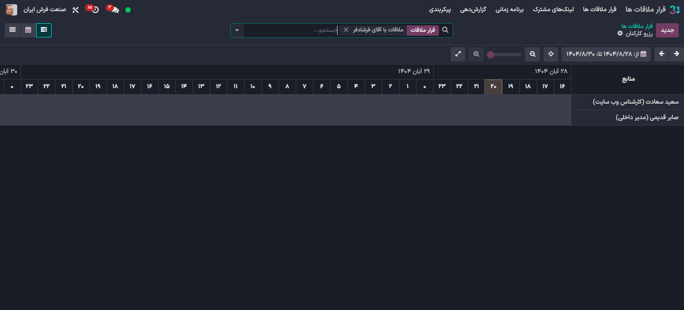684x310 pixels.
Task: Select the Gantt view button
Action: (x=44, y=30)
